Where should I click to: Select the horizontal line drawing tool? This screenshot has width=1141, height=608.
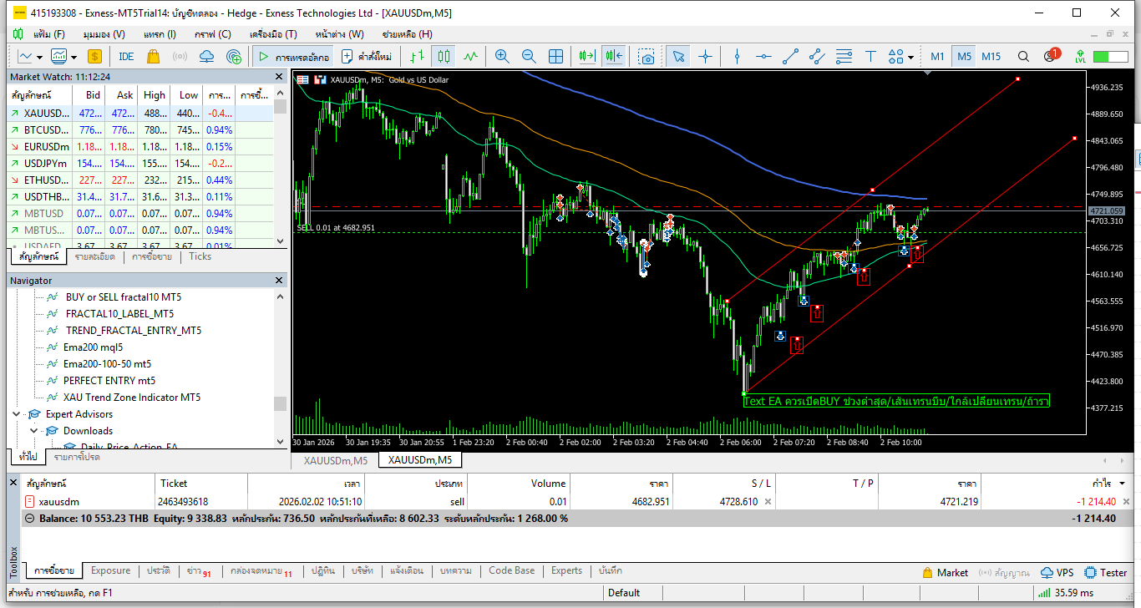tap(763, 56)
